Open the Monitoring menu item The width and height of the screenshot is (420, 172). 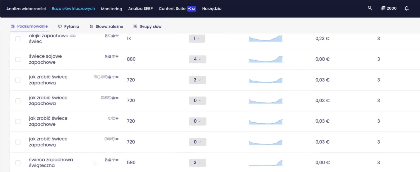[x=111, y=9]
